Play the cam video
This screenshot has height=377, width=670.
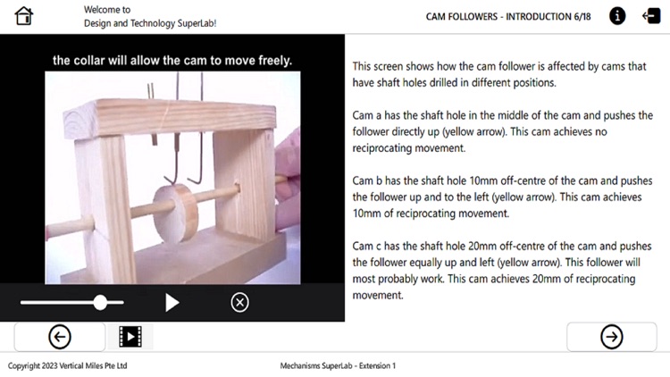click(172, 303)
